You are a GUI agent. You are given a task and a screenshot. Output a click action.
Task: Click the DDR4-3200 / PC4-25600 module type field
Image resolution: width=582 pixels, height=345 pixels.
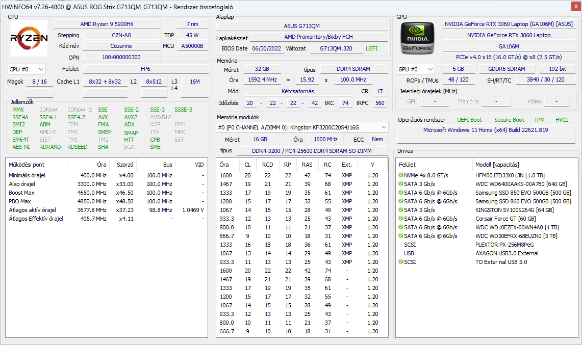(x=312, y=151)
